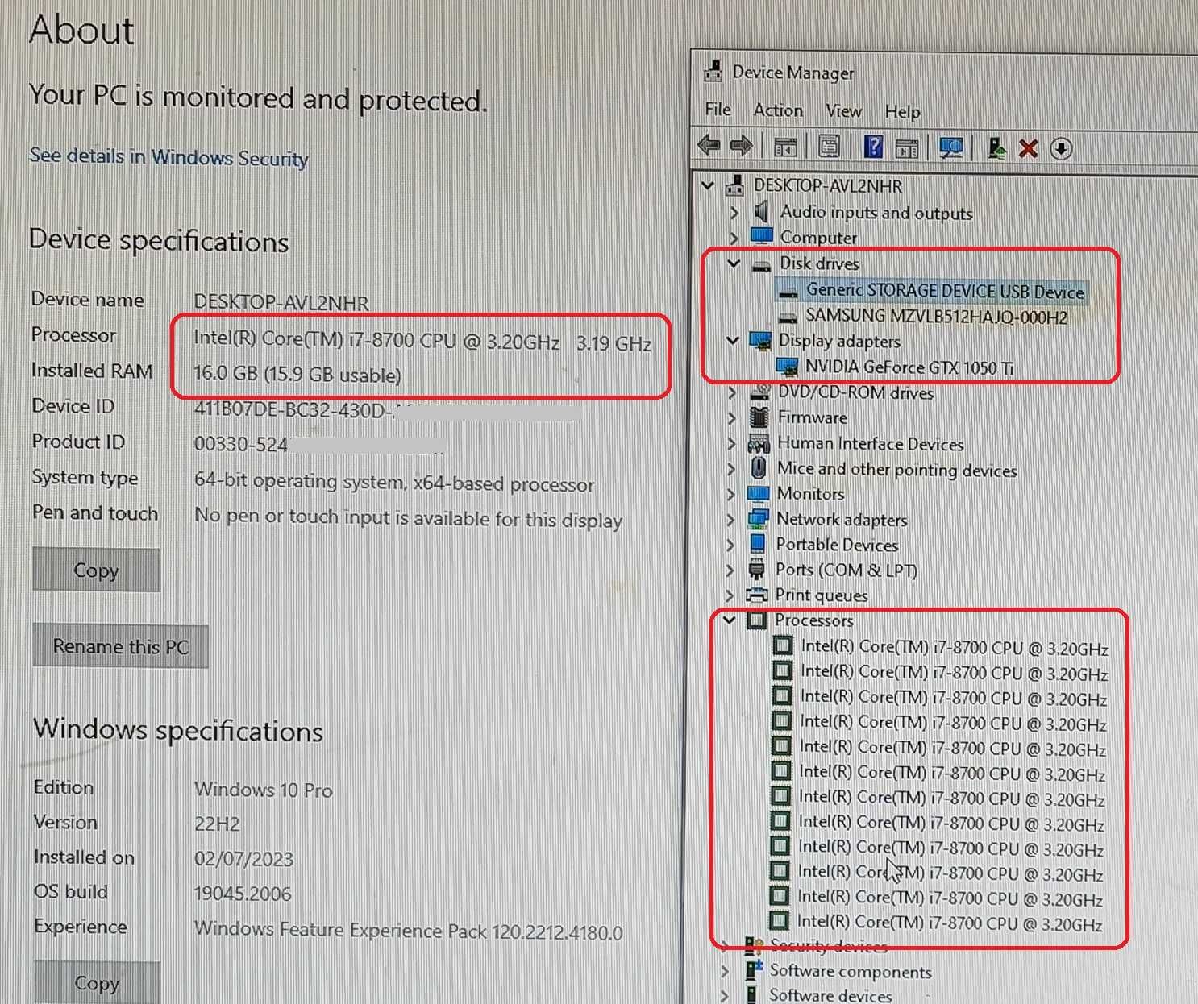This screenshot has width=1198, height=1004.
Task: Click the Update device driver toolbar icon
Action: click(996, 148)
